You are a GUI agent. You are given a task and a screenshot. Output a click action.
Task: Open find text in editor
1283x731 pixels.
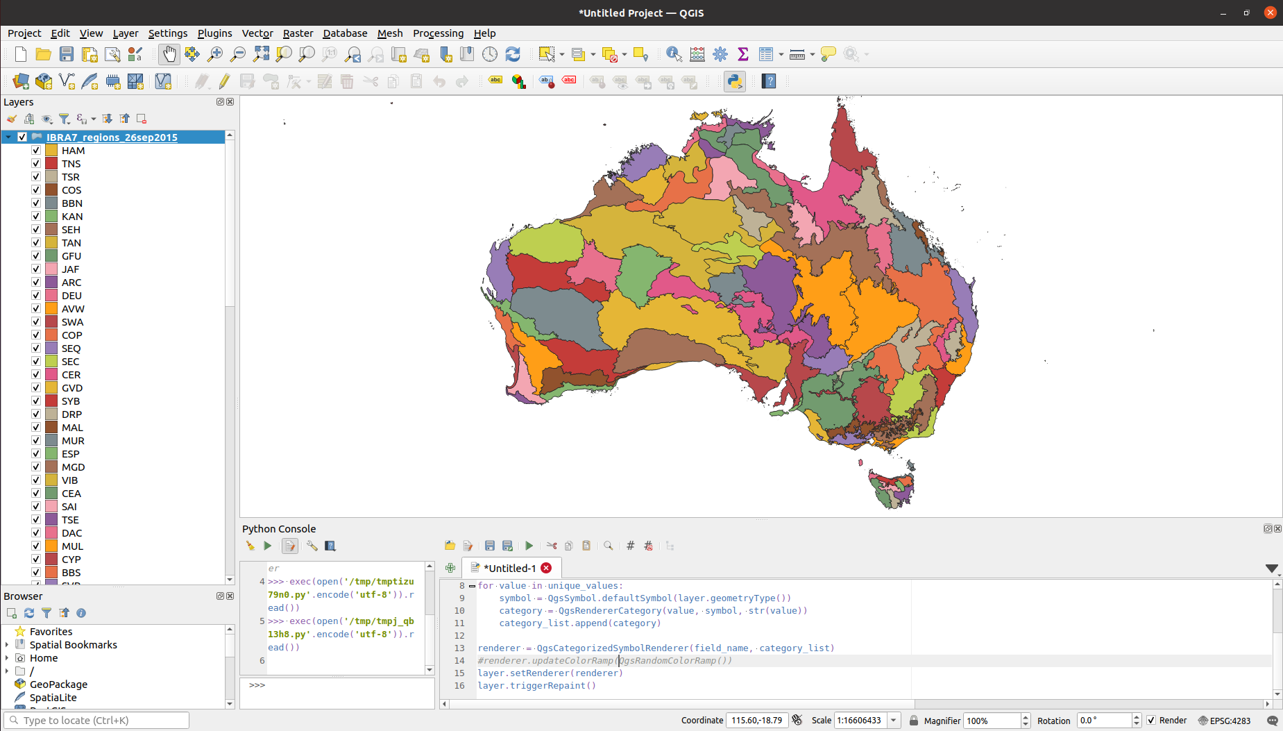click(x=609, y=546)
